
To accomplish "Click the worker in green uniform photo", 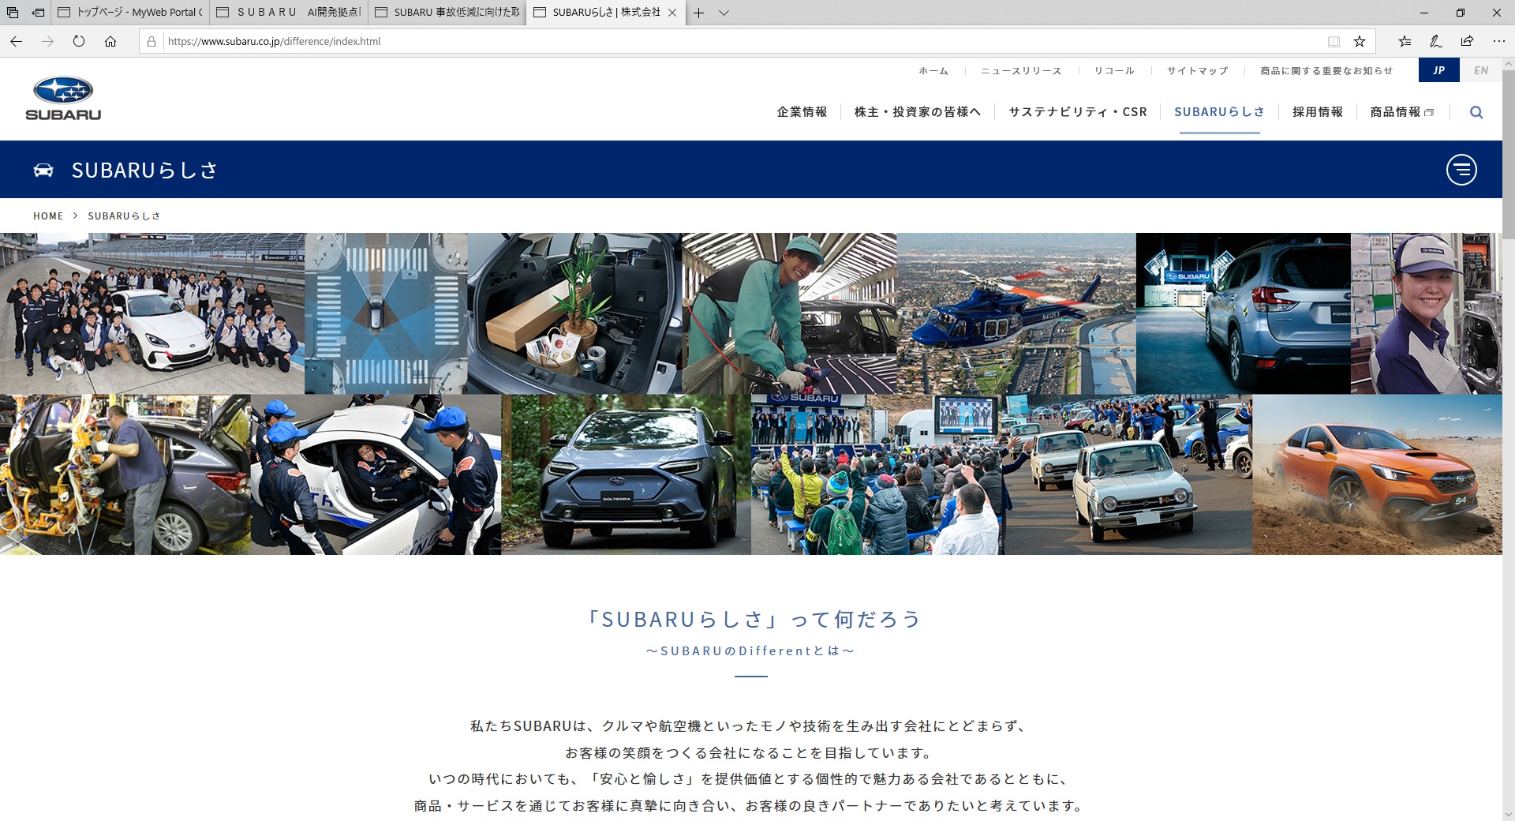I will coord(789,313).
